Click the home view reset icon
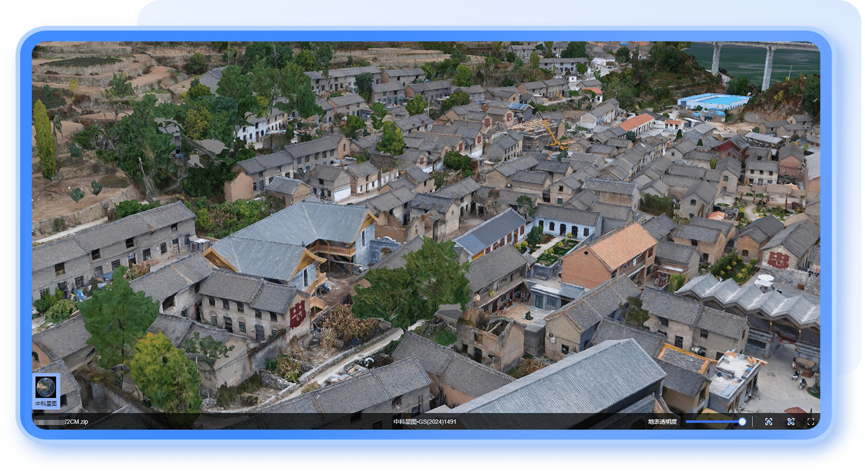 pos(769,422)
